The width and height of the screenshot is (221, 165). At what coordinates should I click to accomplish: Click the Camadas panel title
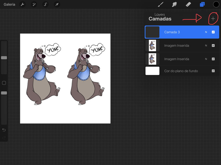[x=160, y=19]
